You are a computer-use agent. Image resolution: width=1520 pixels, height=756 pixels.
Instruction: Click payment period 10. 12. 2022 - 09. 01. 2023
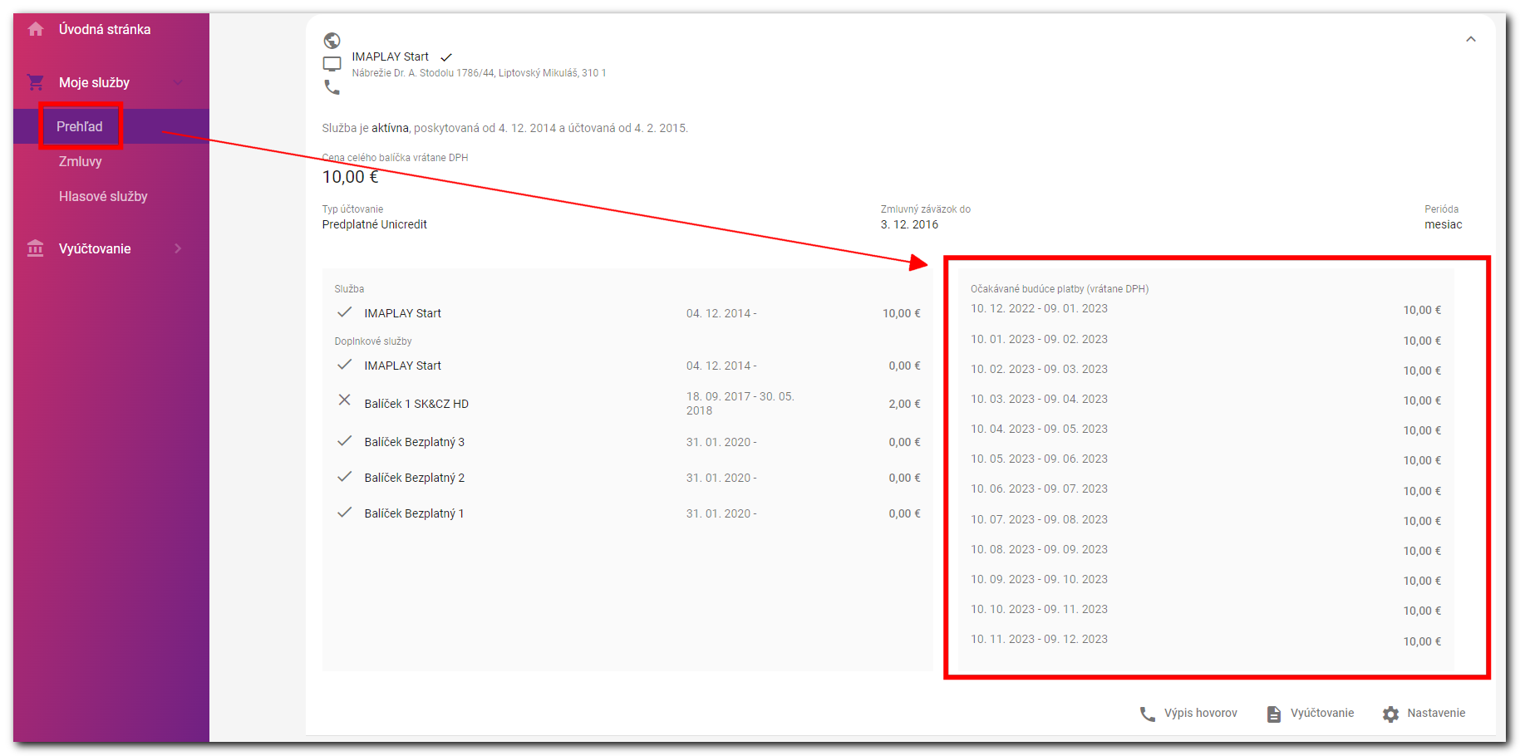tap(1039, 308)
